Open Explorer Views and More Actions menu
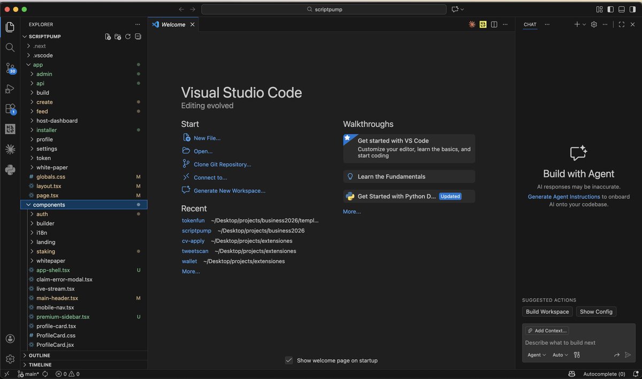The width and height of the screenshot is (642, 379). 138,25
